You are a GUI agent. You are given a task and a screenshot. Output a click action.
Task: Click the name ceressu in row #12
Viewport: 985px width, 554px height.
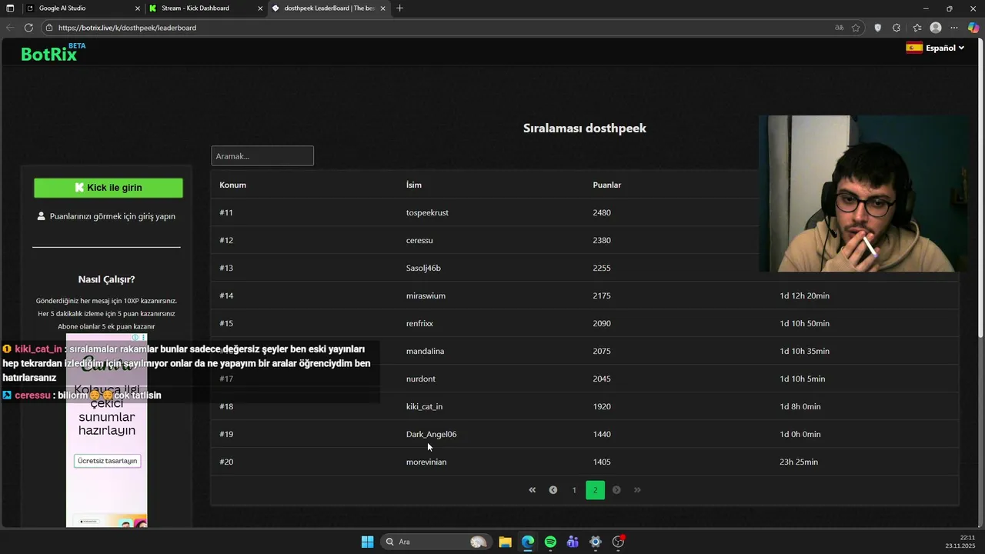(x=419, y=240)
